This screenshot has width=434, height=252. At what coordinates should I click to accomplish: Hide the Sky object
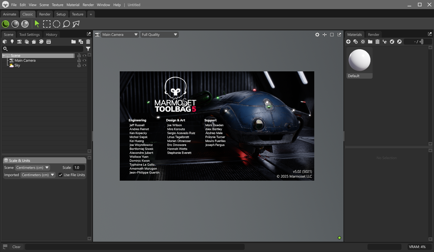[x=84, y=65]
